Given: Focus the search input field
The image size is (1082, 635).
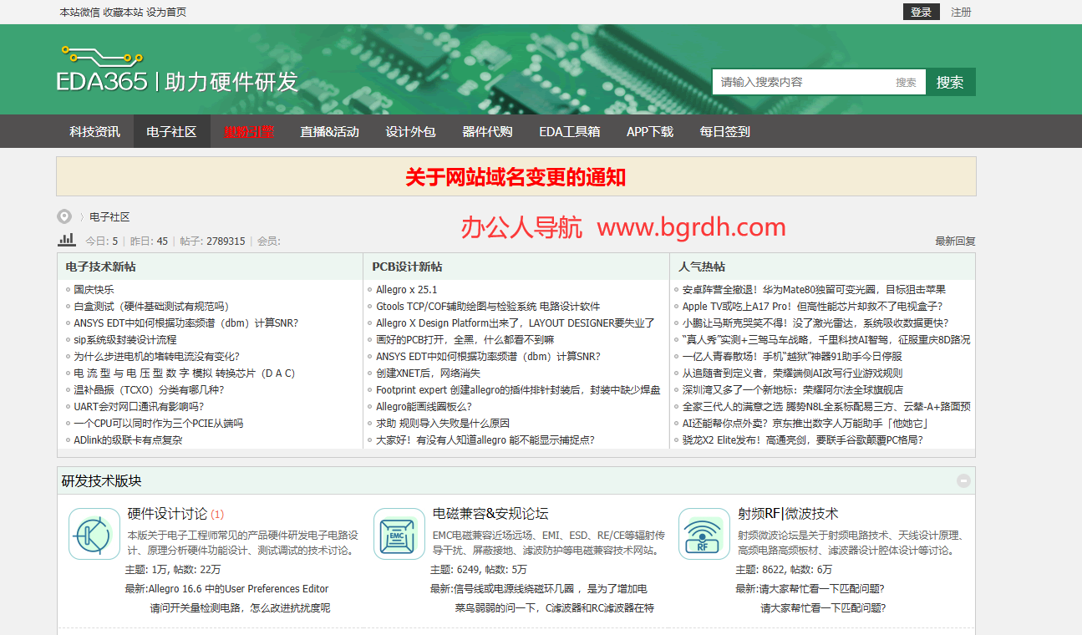Looking at the screenshot, I should [x=802, y=82].
